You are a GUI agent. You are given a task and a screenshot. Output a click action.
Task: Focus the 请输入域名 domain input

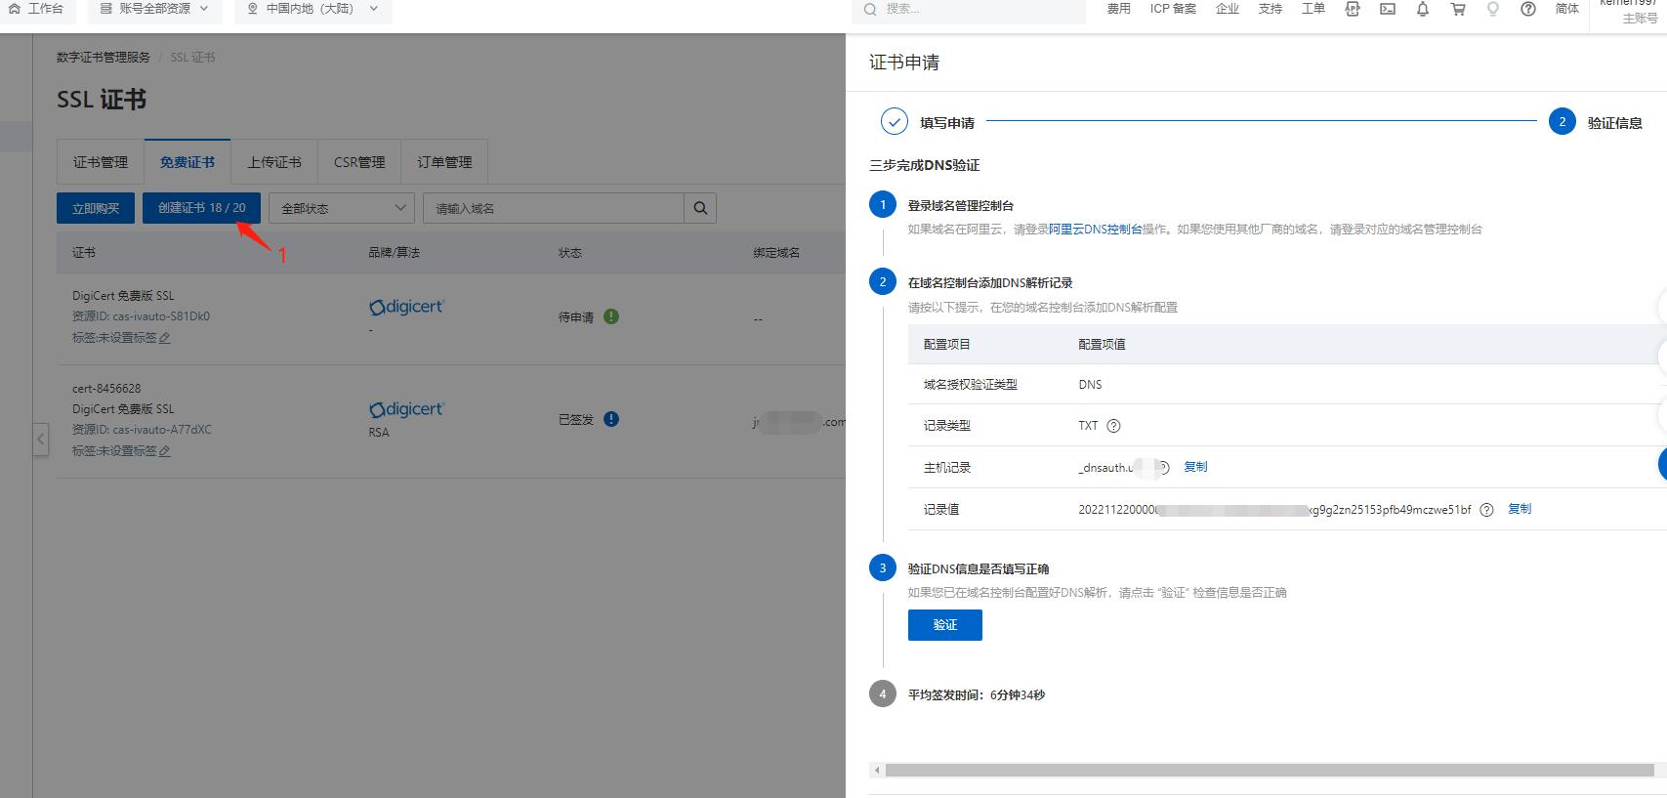[x=554, y=208]
